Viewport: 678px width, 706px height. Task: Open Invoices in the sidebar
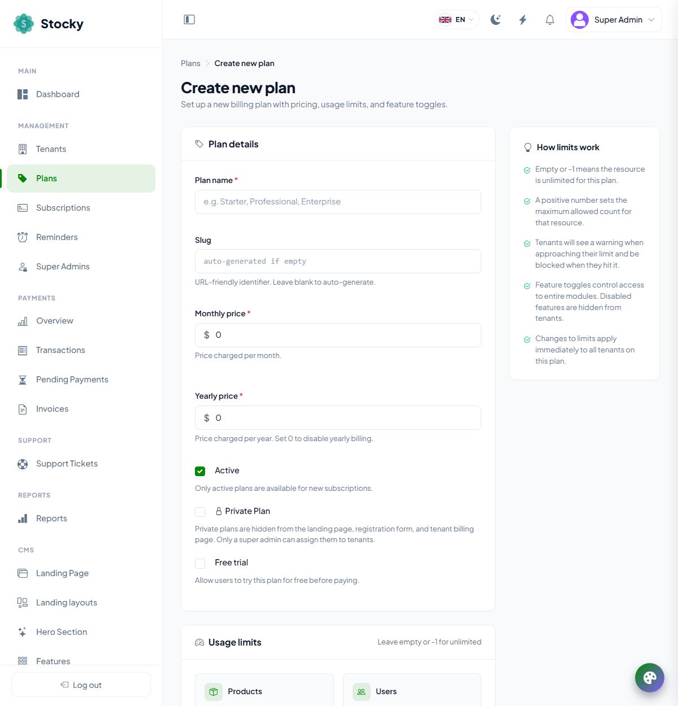click(81, 409)
